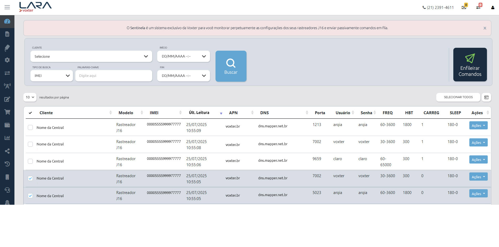The image size is (499, 247).
Task: Expand the Cliente Selecione dropdown
Action: click(91, 56)
